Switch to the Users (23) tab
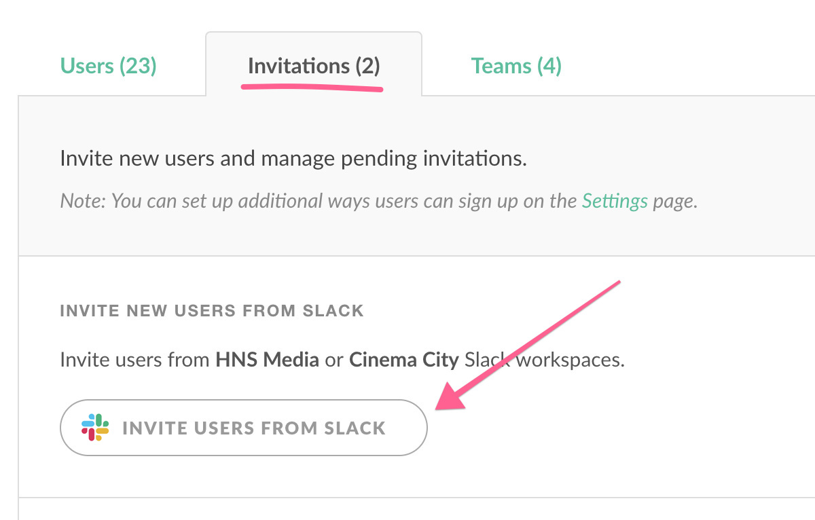The width and height of the screenshot is (815, 520). click(109, 67)
